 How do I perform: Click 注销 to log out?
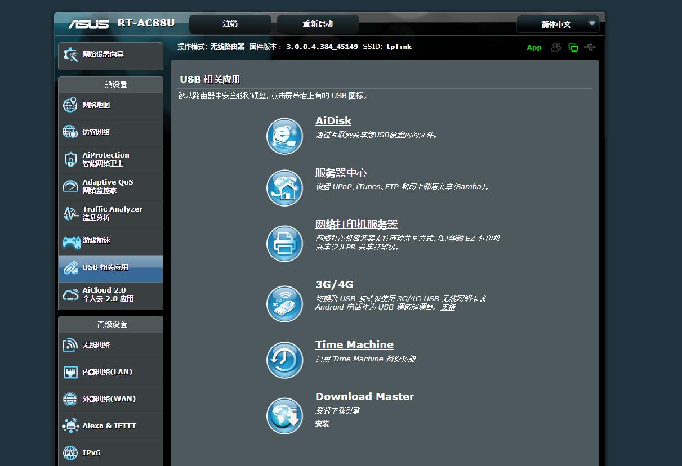click(x=230, y=24)
